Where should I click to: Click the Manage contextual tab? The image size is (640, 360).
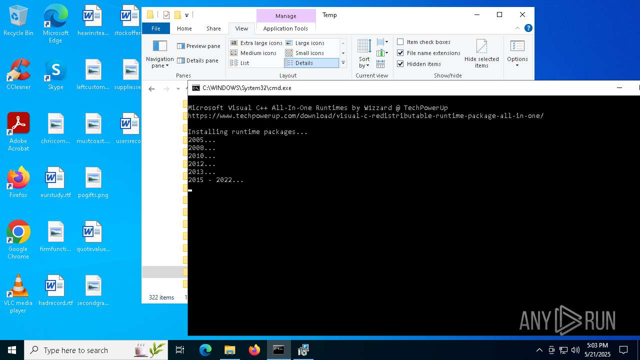coord(286,16)
